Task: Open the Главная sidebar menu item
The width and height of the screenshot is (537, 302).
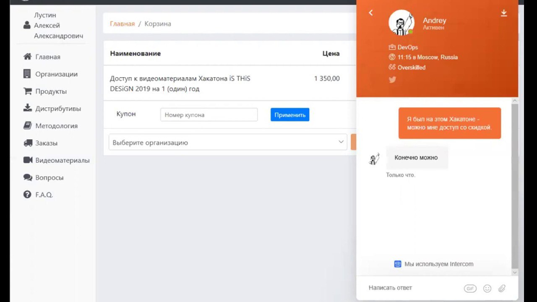Action: coord(48,57)
